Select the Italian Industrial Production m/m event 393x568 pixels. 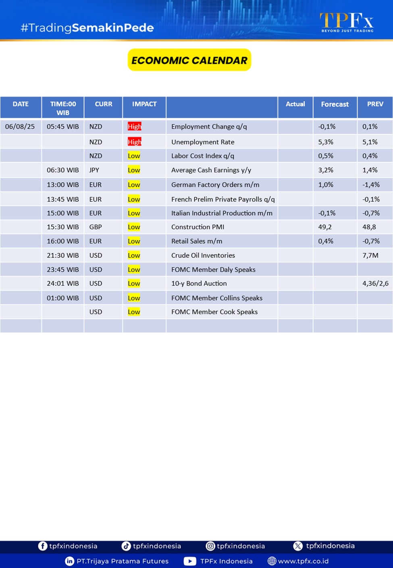point(222,213)
